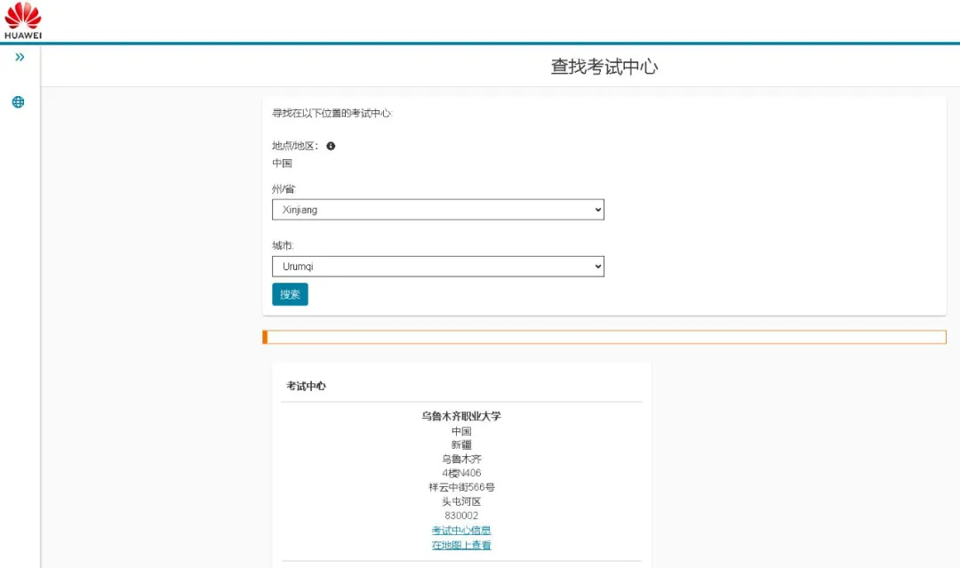
Task: Click the postal code 830002
Action: point(461,516)
